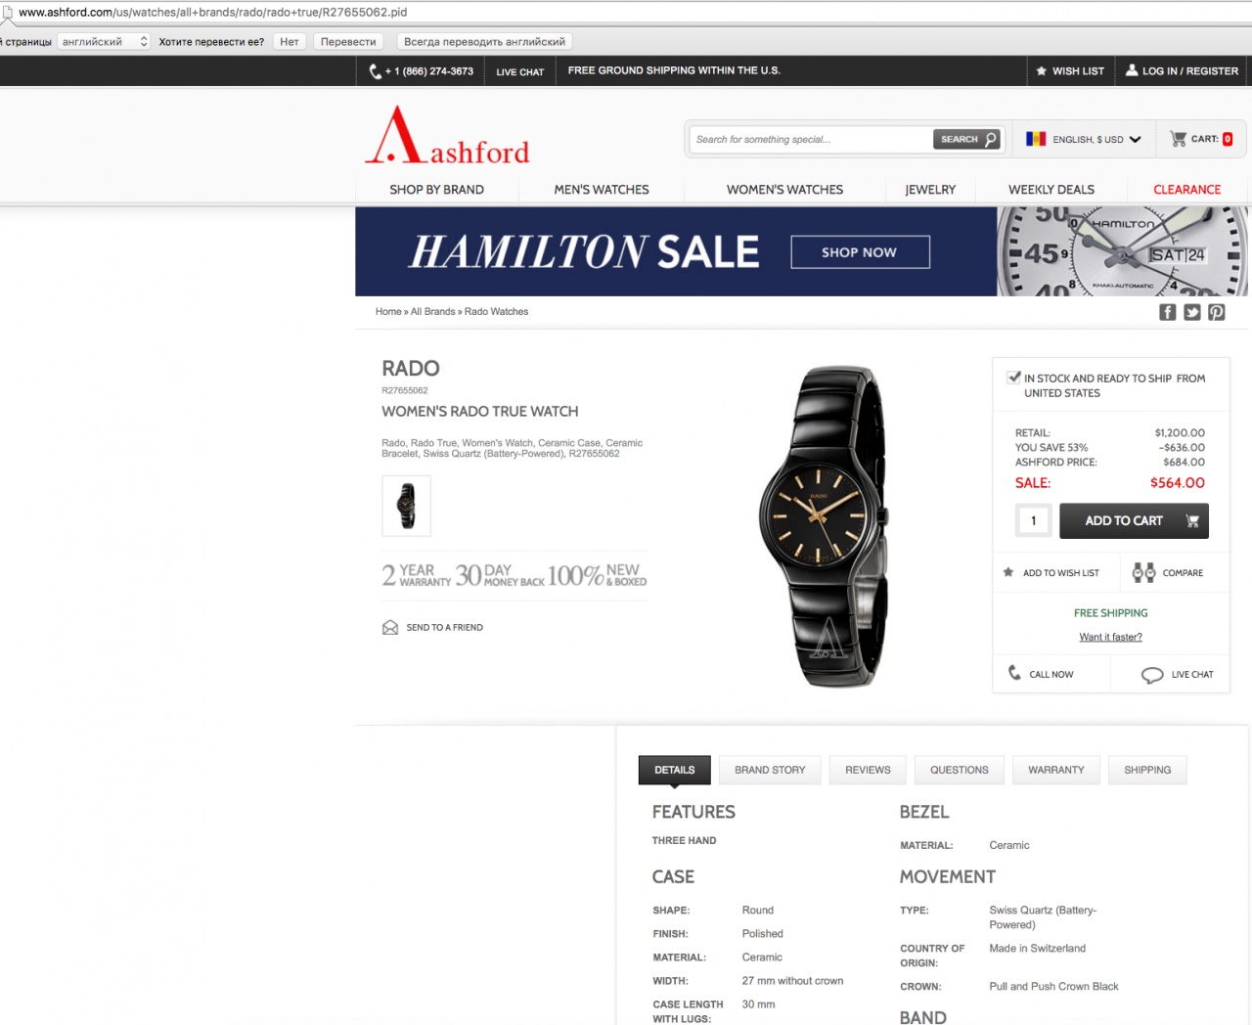Viewport: 1252px width, 1025px height.
Task: Click the Wish List star in top bar
Action: click(1042, 71)
